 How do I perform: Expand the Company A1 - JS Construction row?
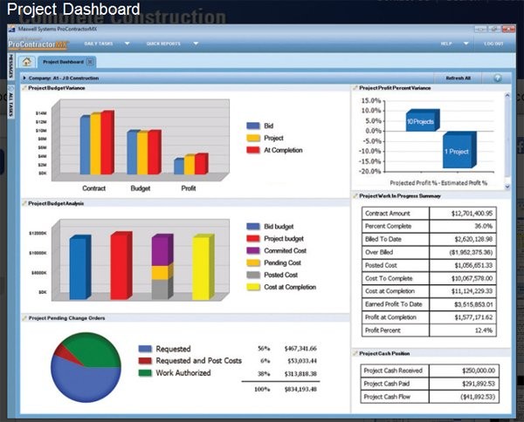[26, 78]
